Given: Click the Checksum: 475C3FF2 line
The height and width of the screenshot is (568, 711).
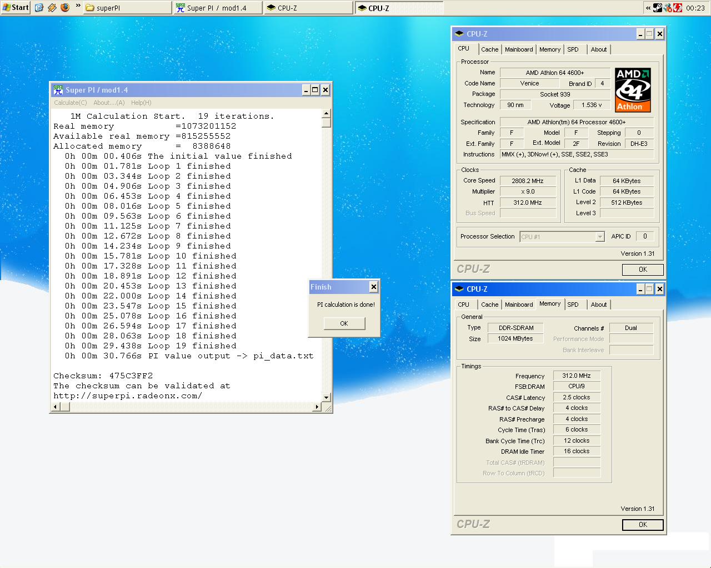Looking at the screenshot, I should pos(103,376).
